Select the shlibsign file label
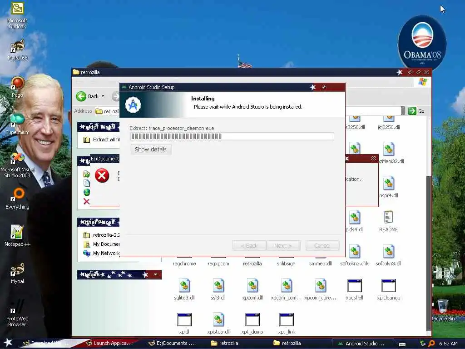Viewport: 465px width, 349px height. (286, 264)
